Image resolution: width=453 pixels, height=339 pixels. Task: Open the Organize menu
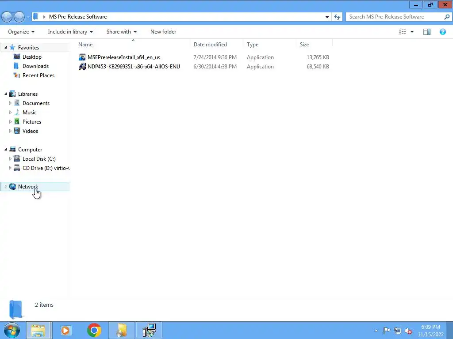point(21,32)
